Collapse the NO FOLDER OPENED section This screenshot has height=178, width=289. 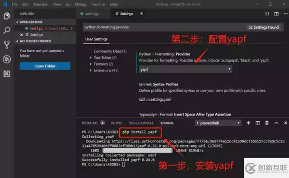pyautogui.click(x=17, y=41)
